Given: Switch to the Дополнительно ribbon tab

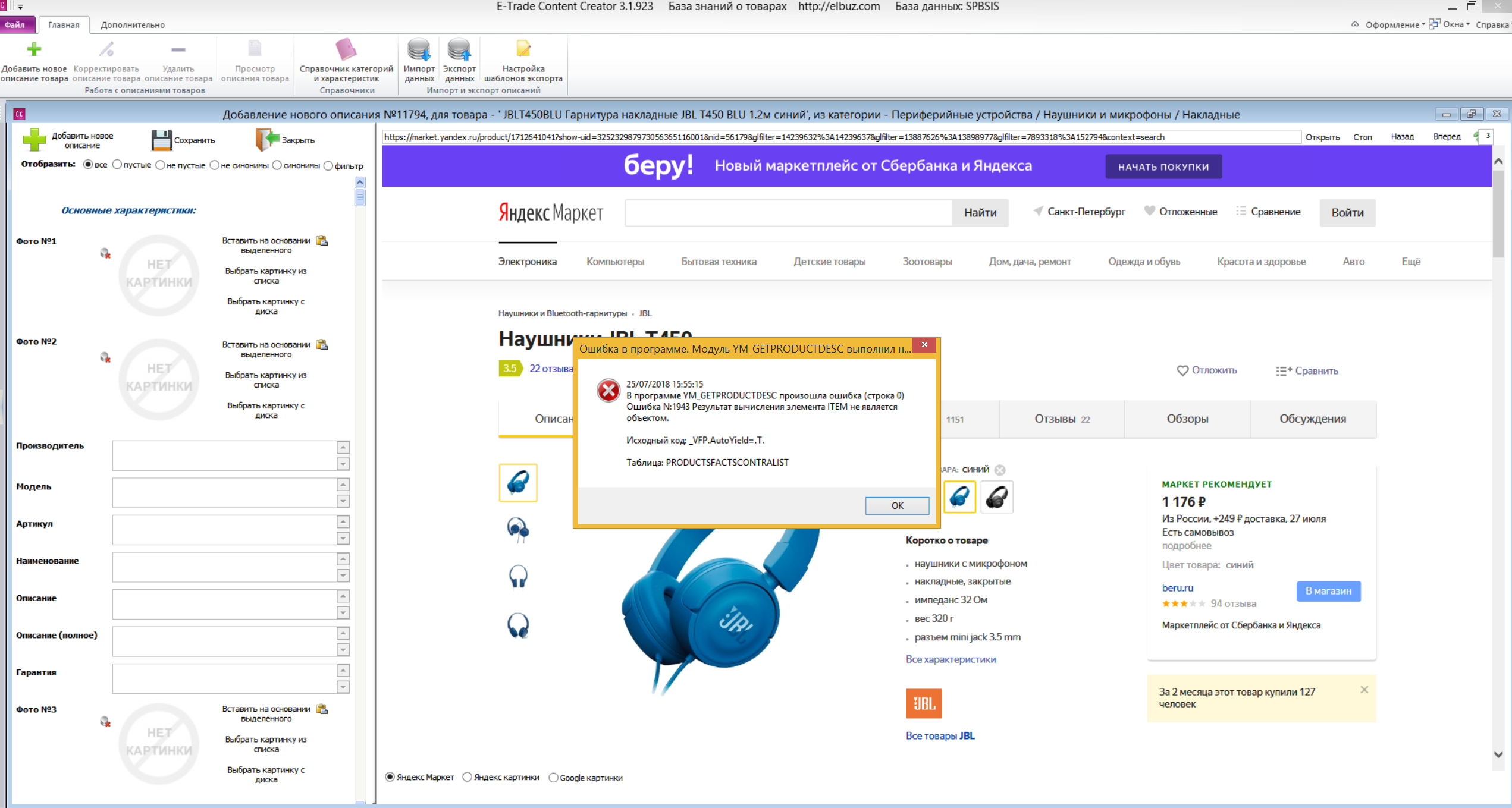Looking at the screenshot, I should (133, 25).
